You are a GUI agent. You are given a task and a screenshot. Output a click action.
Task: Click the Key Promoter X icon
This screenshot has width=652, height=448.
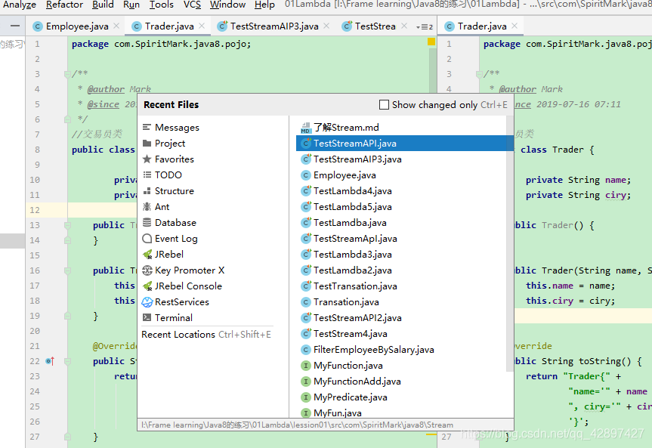point(147,270)
